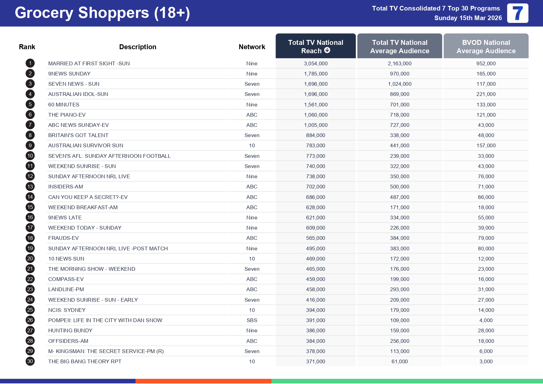Click the SBS network cell

(252, 320)
